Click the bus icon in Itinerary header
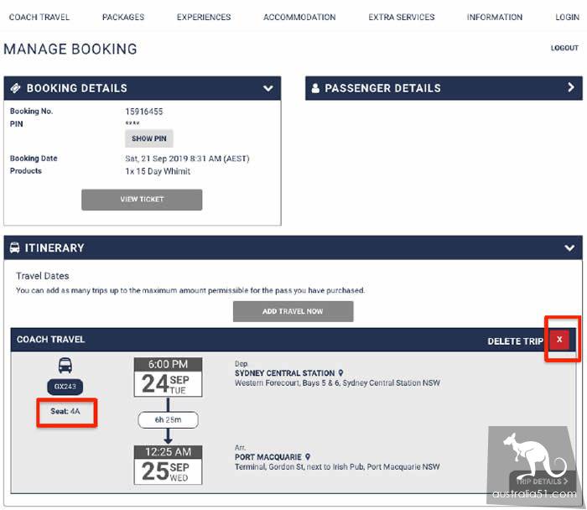This screenshot has width=587, height=510. (x=14, y=248)
